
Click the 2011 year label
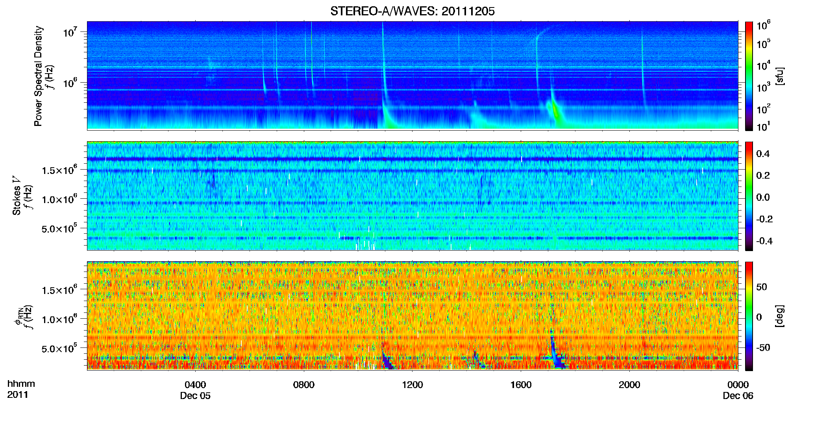18,395
